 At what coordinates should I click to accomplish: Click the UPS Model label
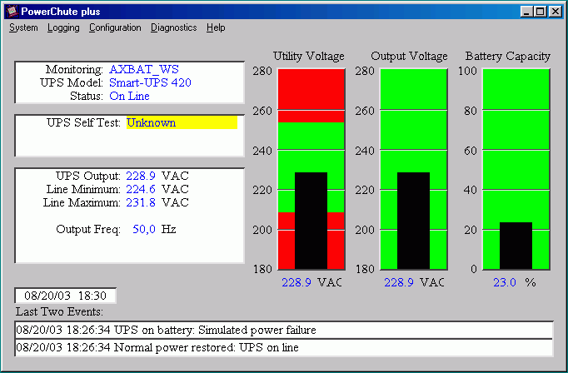coord(72,82)
